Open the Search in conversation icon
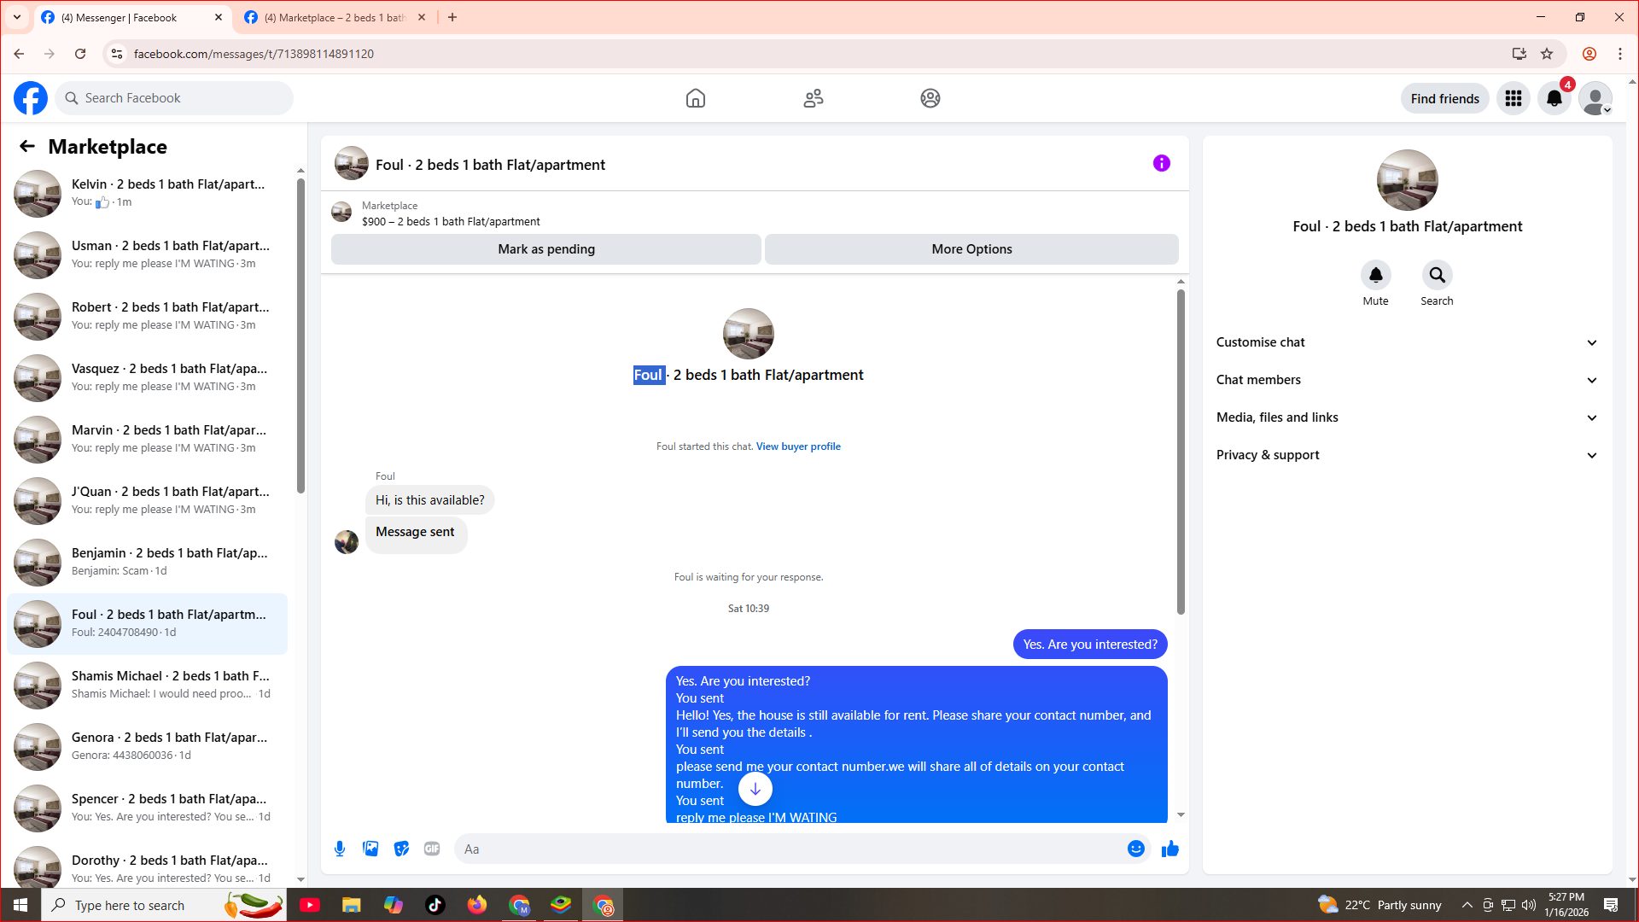The image size is (1639, 922). (1437, 275)
